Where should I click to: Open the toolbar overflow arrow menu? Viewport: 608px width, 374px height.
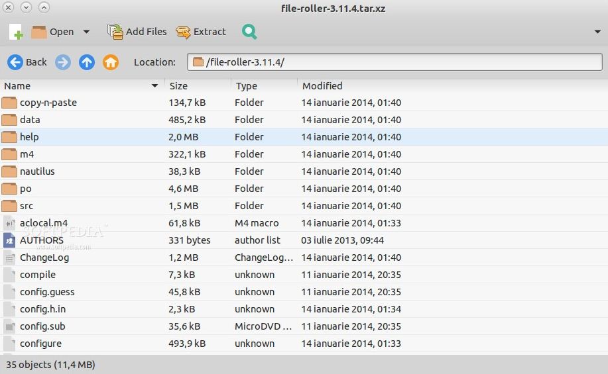tap(597, 32)
